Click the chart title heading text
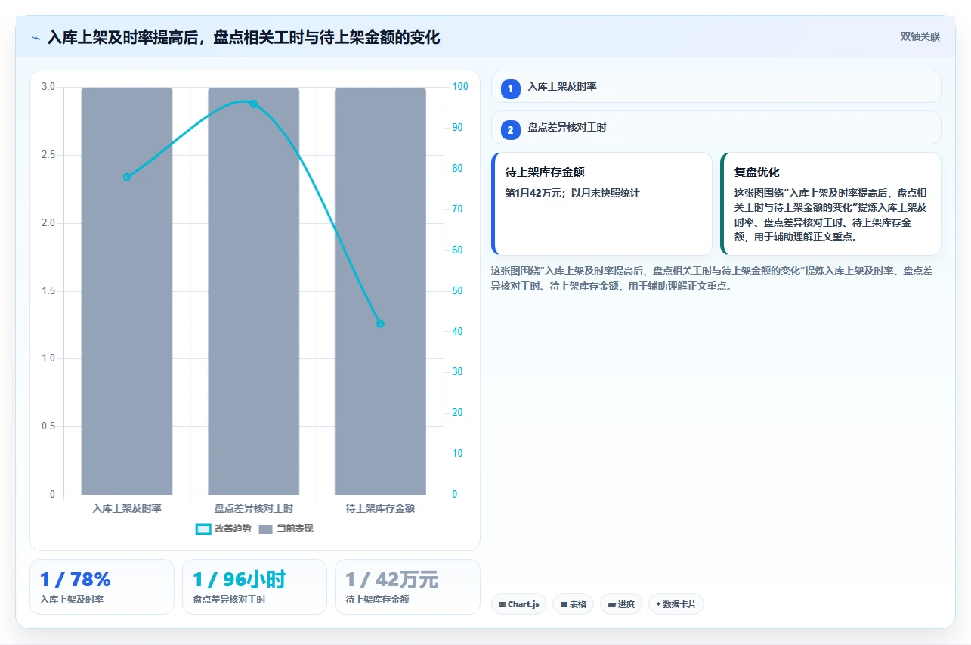 pyautogui.click(x=243, y=37)
